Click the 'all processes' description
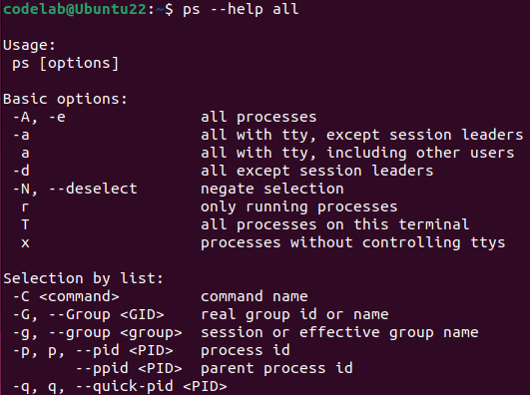The width and height of the screenshot is (530, 395). point(259,118)
